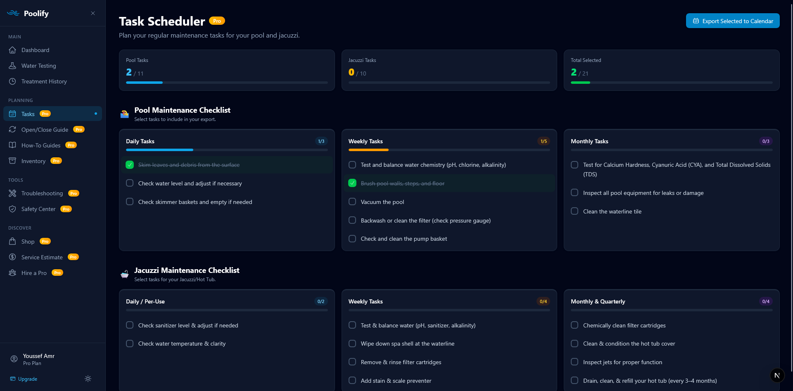Open the Safety Center shield icon
This screenshot has width=793, height=391.
pyautogui.click(x=13, y=209)
